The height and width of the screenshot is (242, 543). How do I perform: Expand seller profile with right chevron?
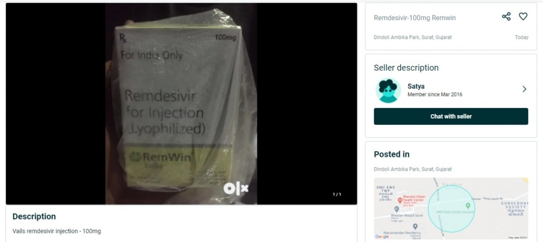(524, 89)
